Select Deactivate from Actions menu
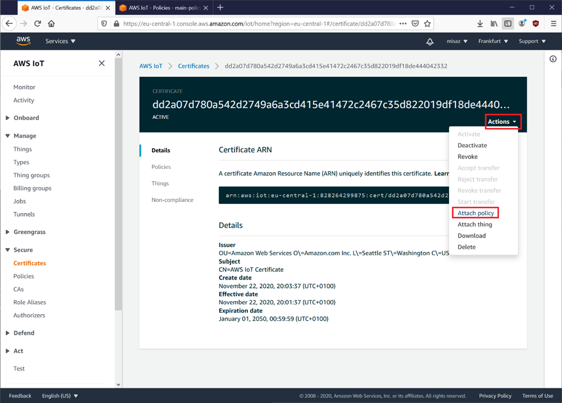The height and width of the screenshot is (403, 562). click(472, 145)
